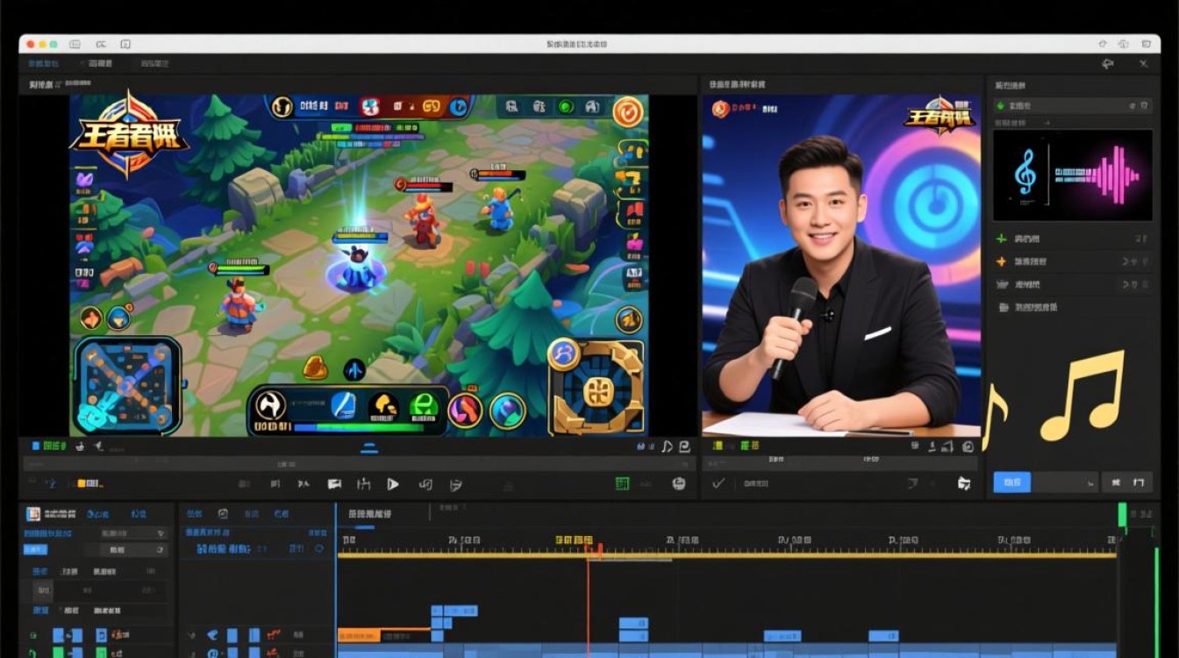Click the refresh icon in lower-left panel
Image resolution: width=1179 pixels, height=658 pixels.
[161, 550]
